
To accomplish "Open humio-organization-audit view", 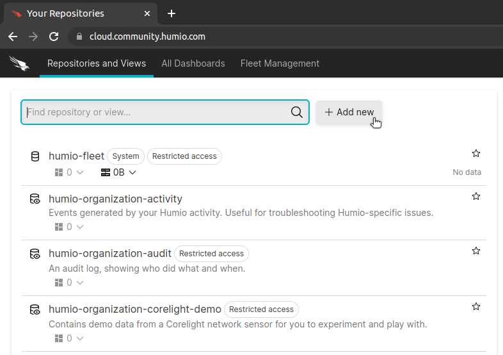I will click(110, 254).
